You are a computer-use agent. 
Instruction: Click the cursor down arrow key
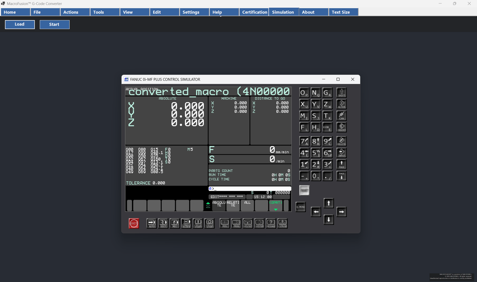pos(329,220)
